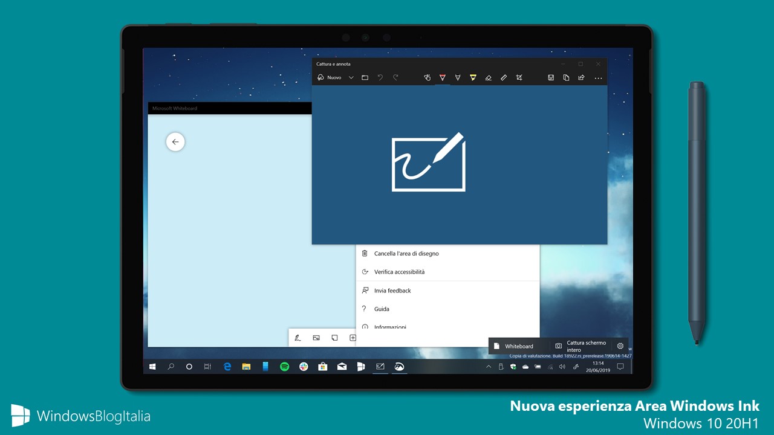Launch Spotify from taskbar

click(x=285, y=366)
